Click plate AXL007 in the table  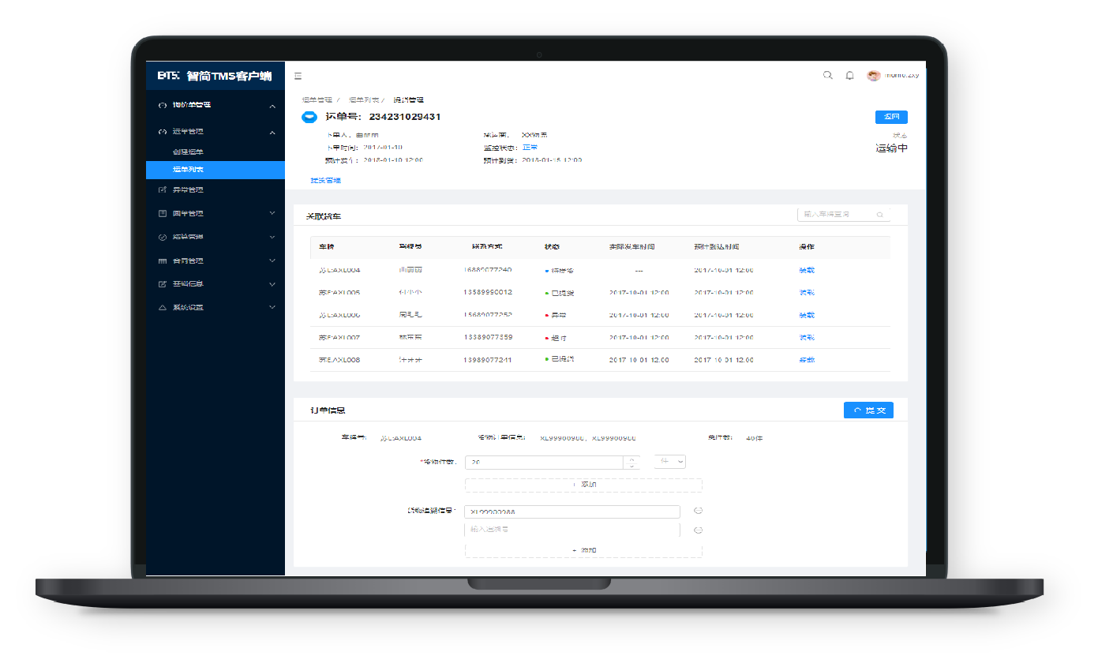coord(339,338)
